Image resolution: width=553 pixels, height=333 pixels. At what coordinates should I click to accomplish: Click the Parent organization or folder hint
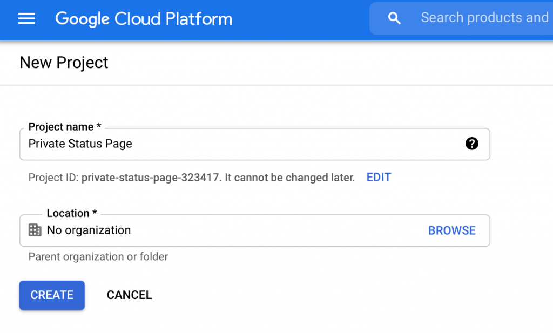tap(98, 256)
